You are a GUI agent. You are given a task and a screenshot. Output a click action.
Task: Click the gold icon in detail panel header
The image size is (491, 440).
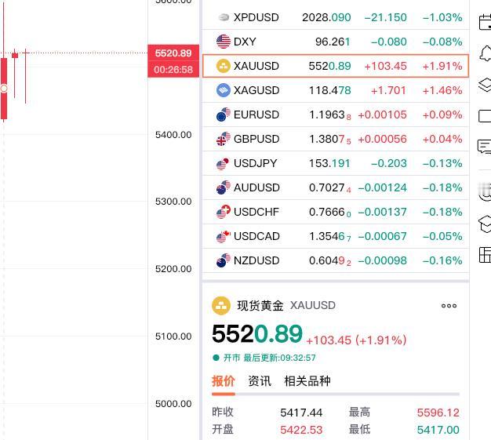tap(221, 305)
